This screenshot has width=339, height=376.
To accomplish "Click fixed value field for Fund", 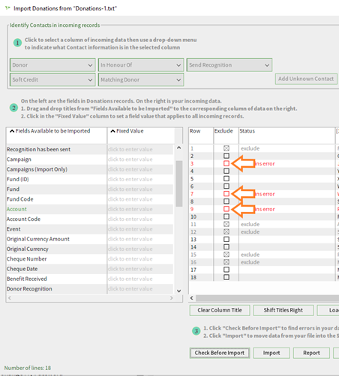I will (x=140, y=189).
